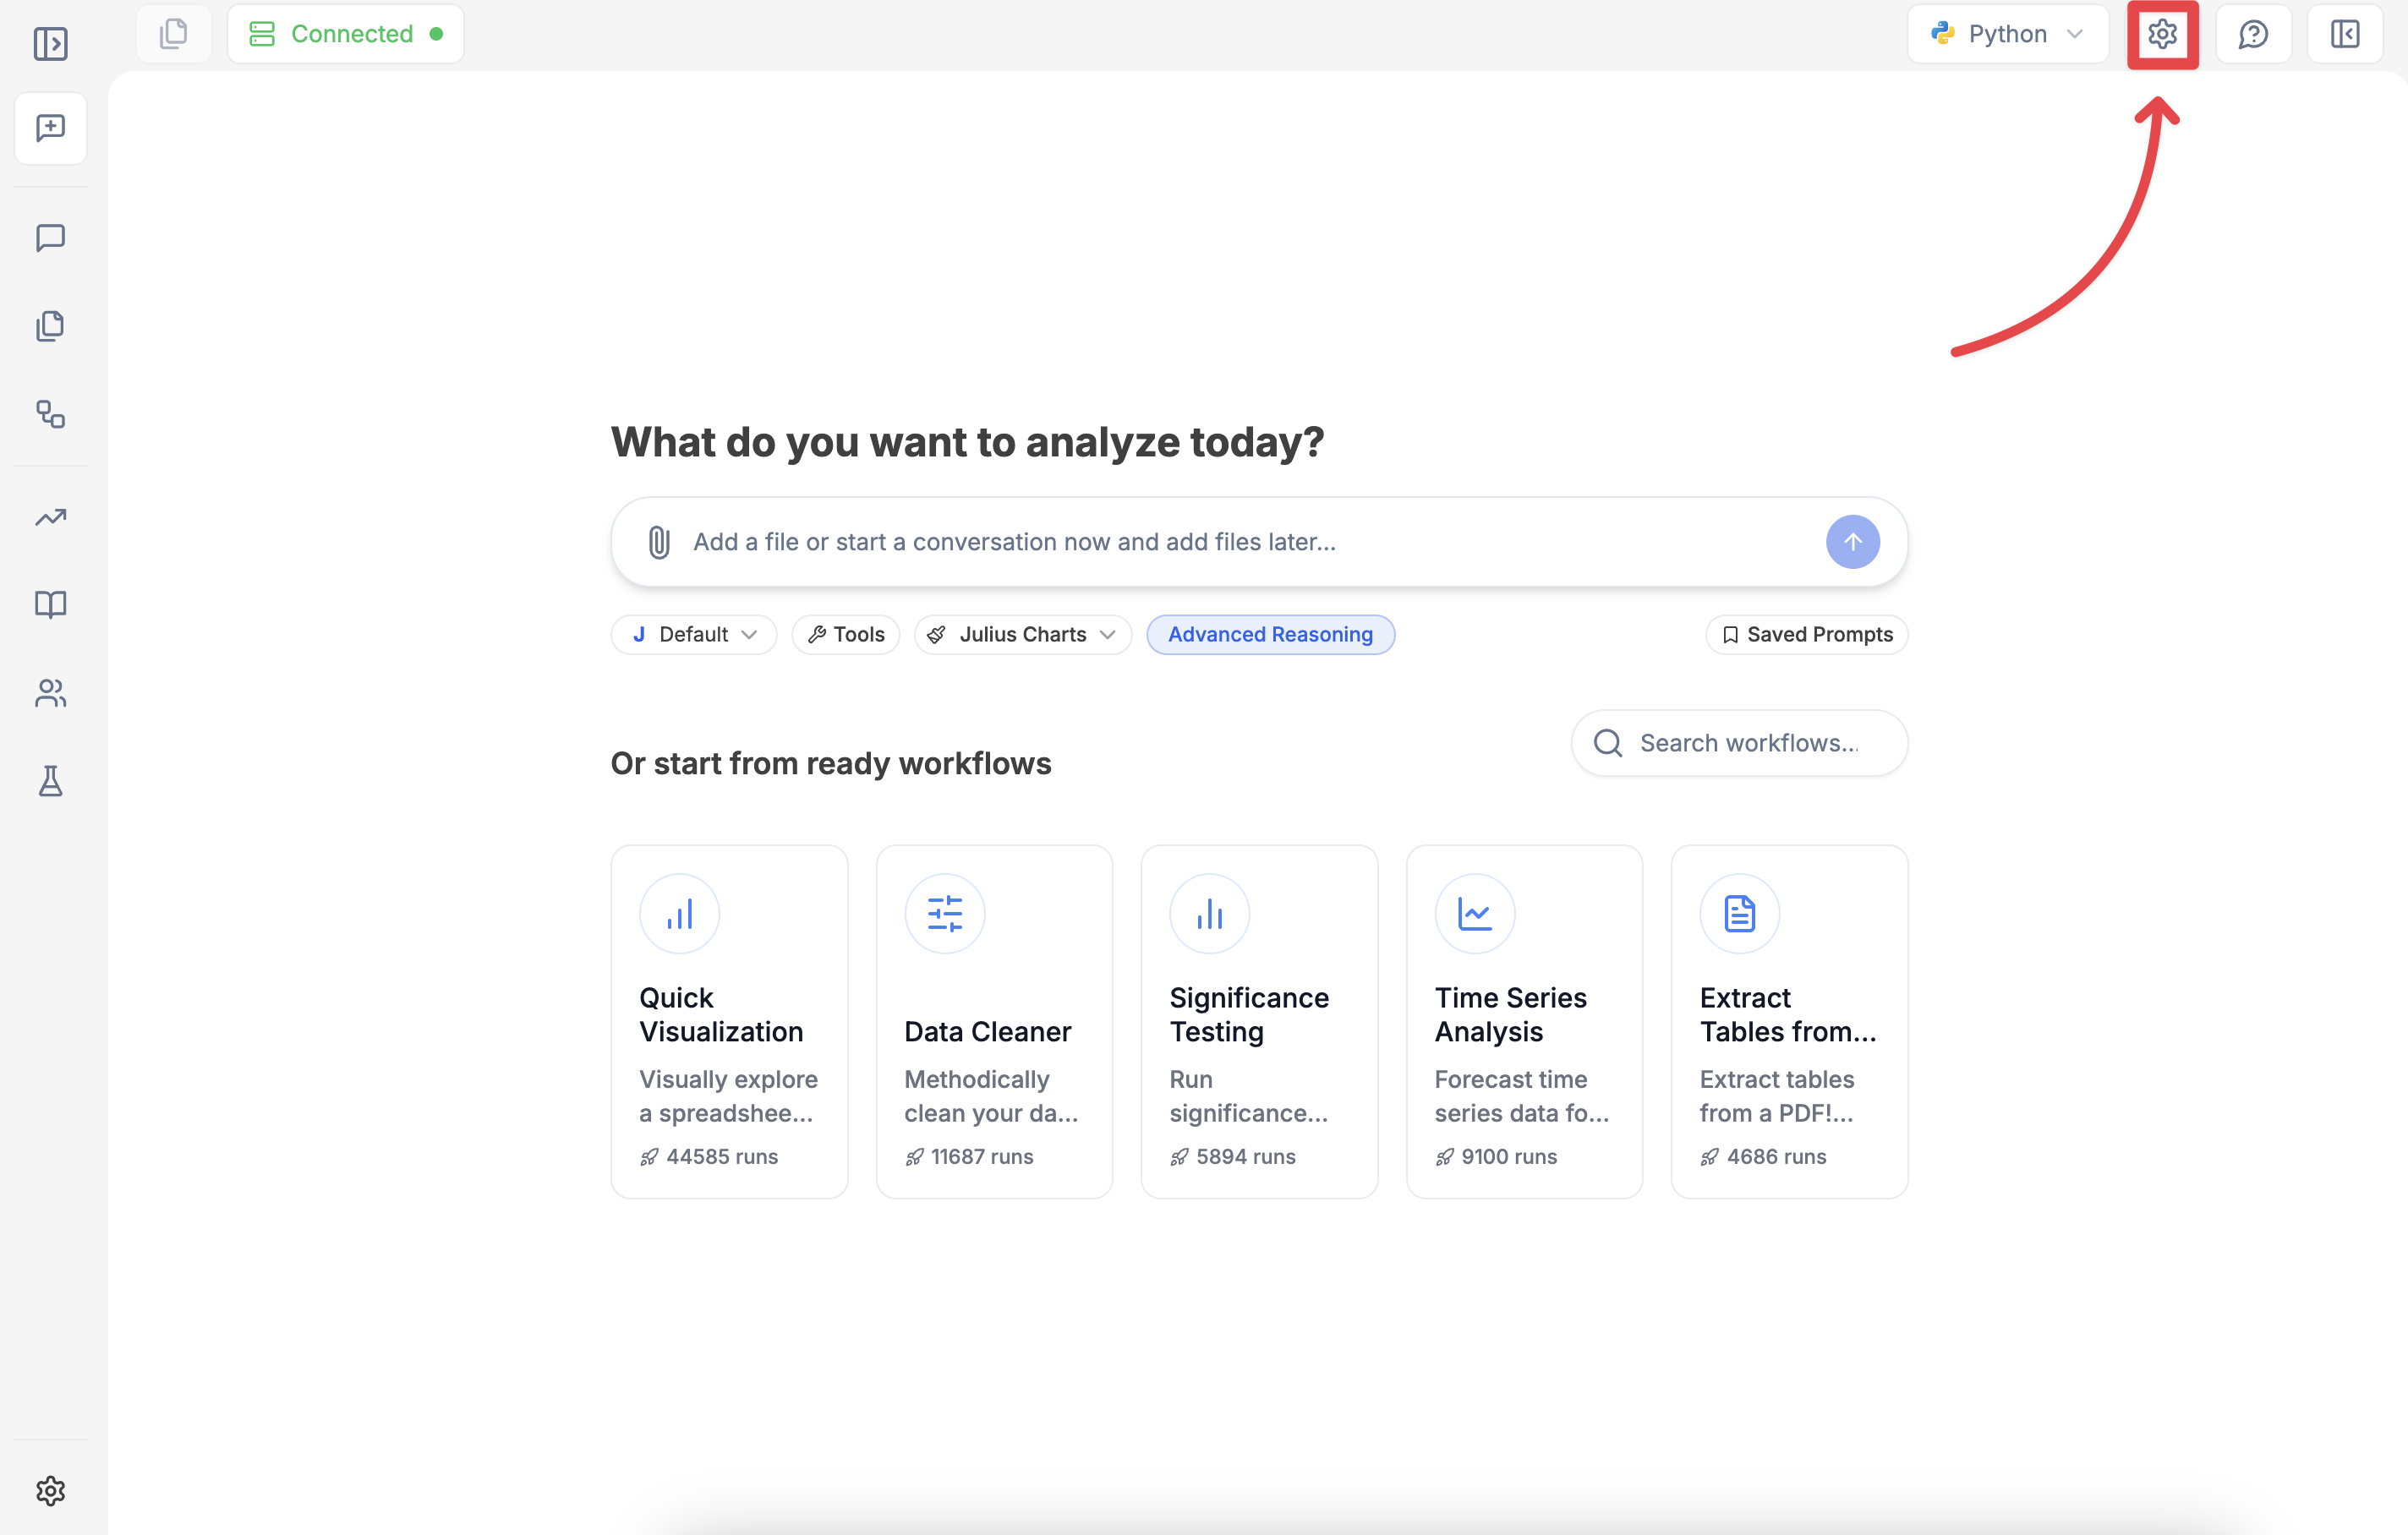
Task: Click the copy files icon in top bar
Action: (x=174, y=34)
